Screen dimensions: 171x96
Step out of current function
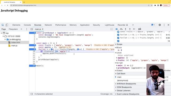pyautogui.click(x=130, y=29)
